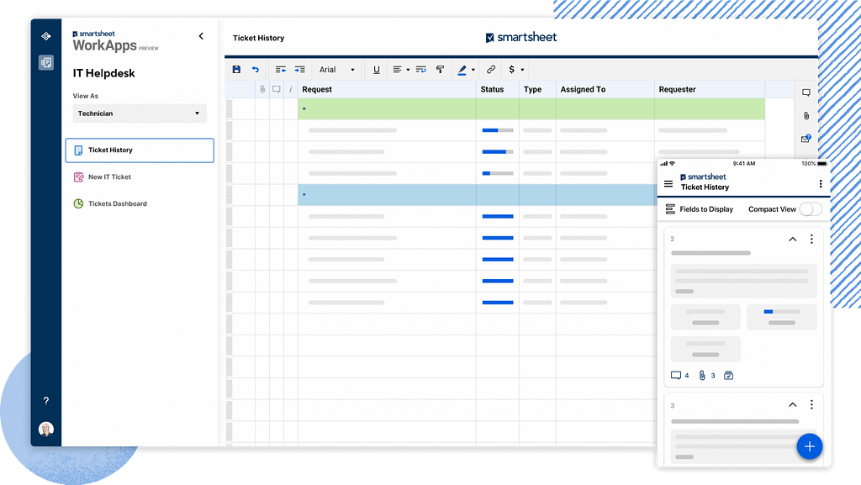Open the Arial font dropdown
The image size is (861, 485).
click(x=336, y=70)
